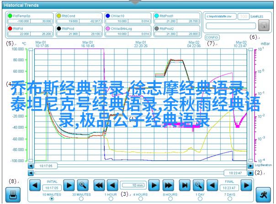
Task: Click the save data file icon
Action: click(264, 25)
